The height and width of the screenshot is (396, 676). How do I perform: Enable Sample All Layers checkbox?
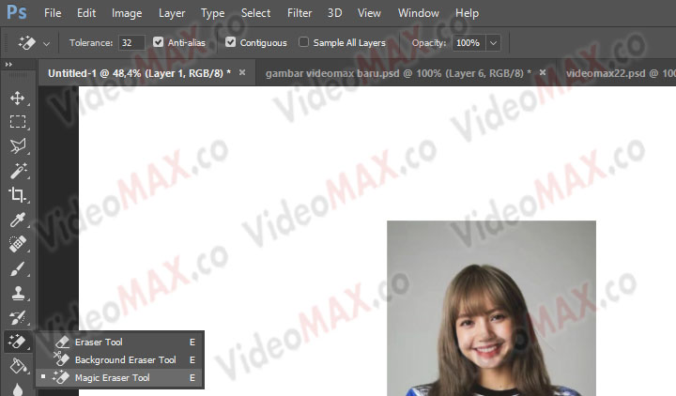303,42
